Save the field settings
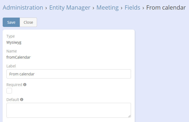This screenshot has height=122, width=189. coord(11,22)
